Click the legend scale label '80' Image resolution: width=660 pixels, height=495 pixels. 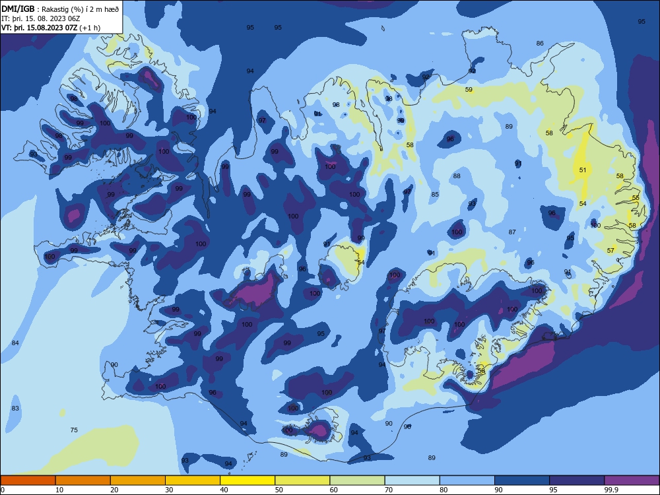444,490
